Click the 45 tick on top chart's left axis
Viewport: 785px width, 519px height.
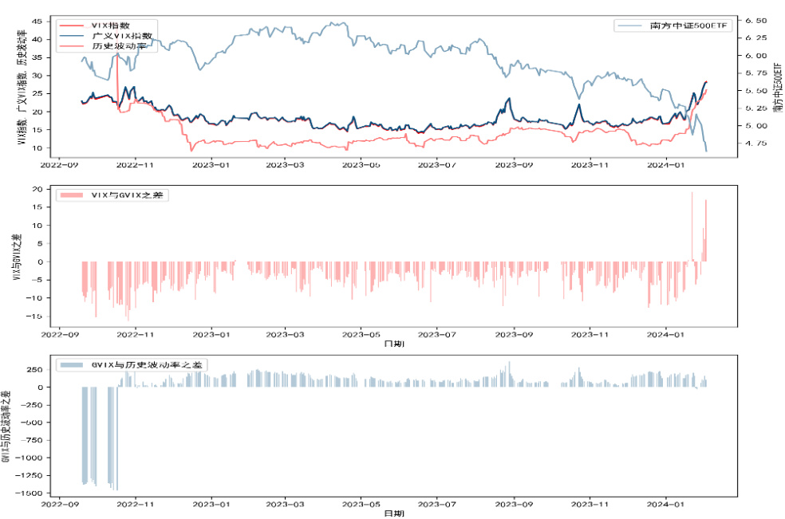(38, 20)
